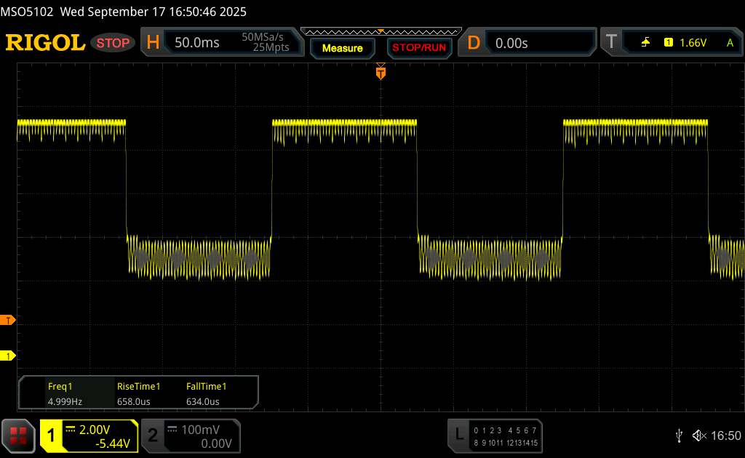Toggle channel 1 yellow badge

(52, 435)
